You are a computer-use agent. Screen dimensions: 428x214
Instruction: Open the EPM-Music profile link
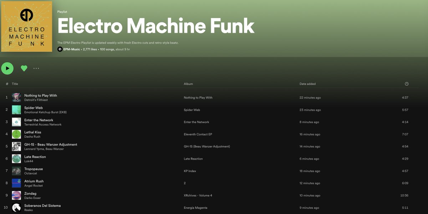click(72, 49)
